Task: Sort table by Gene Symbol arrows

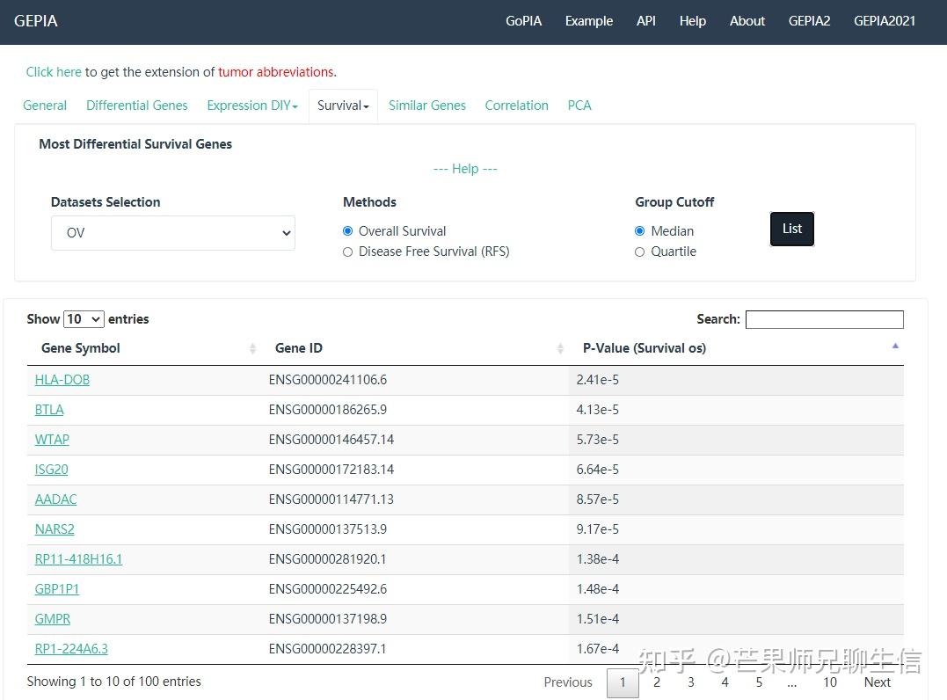Action: click(x=252, y=349)
